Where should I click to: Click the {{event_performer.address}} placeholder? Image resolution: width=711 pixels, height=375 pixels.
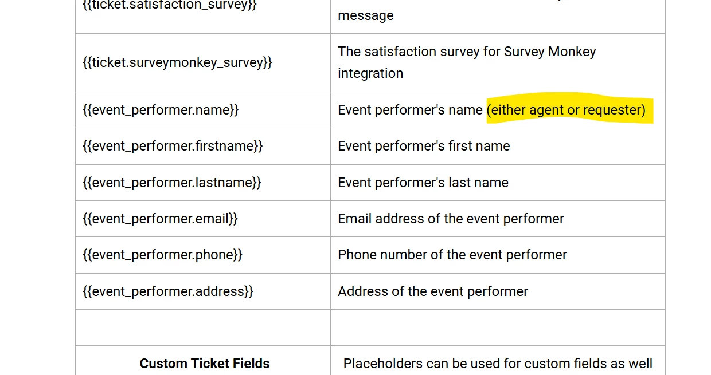(x=168, y=291)
